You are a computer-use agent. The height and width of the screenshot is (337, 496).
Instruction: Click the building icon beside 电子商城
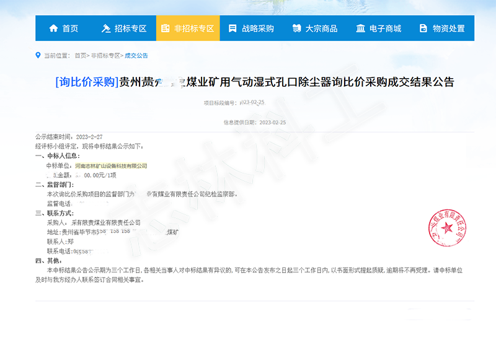(x=360, y=28)
